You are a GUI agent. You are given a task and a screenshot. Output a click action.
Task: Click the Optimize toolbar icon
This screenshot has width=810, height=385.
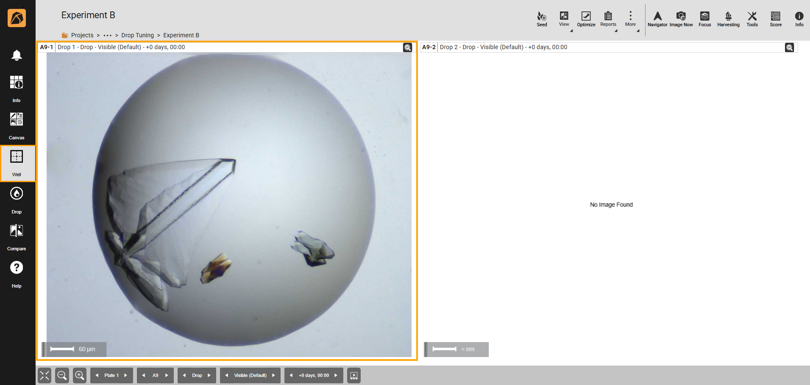pyautogui.click(x=586, y=19)
